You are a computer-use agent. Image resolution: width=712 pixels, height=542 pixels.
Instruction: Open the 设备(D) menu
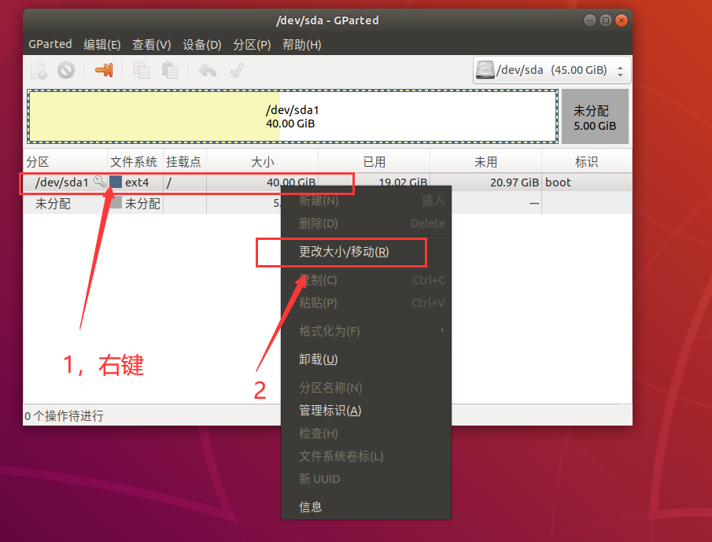(x=202, y=45)
